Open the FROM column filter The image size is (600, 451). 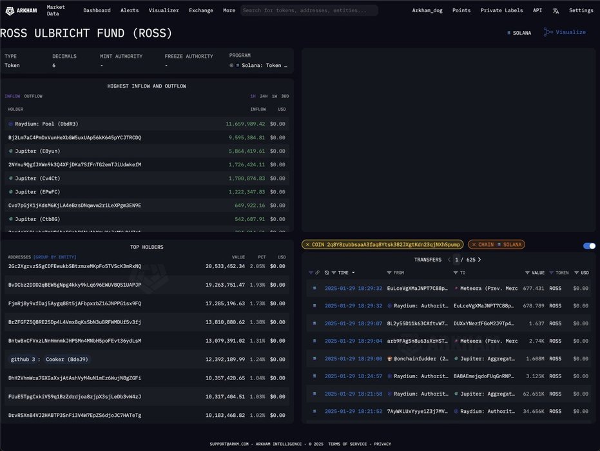[389, 273]
